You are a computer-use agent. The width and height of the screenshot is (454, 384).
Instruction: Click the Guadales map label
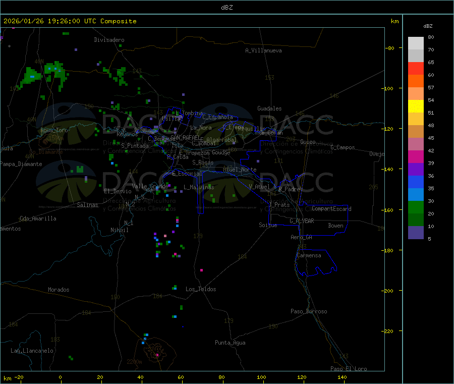point(269,108)
